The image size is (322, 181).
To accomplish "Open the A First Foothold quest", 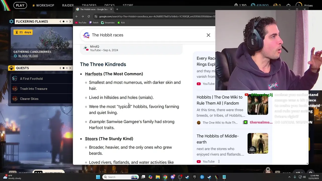I will pyautogui.click(x=42, y=79).
